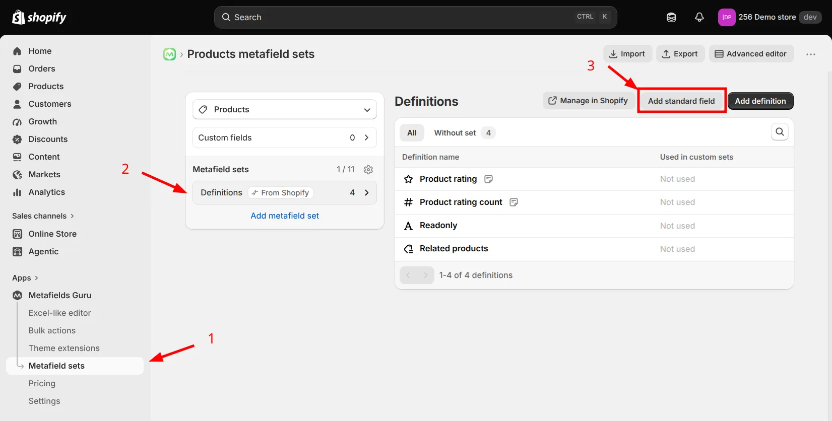Open Pricing page
This screenshot has width=832, height=421.
coord(42,383)
